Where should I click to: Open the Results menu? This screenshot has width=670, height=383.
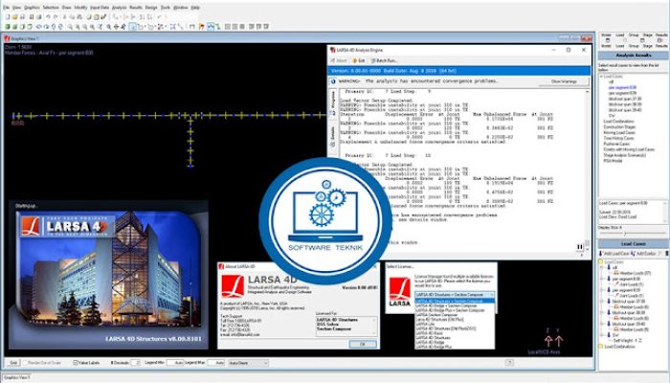pyautogui.click(x=136, y=8)
